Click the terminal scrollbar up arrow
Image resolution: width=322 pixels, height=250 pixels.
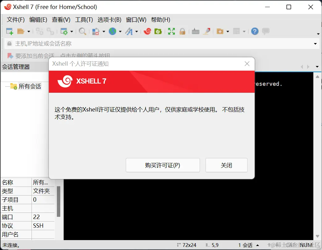click(317, 77)
